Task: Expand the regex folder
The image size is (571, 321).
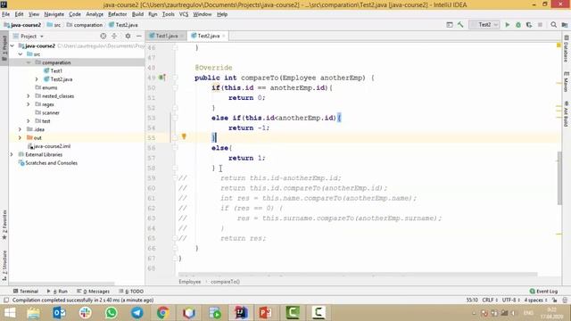Action: [x=29, y=104]
